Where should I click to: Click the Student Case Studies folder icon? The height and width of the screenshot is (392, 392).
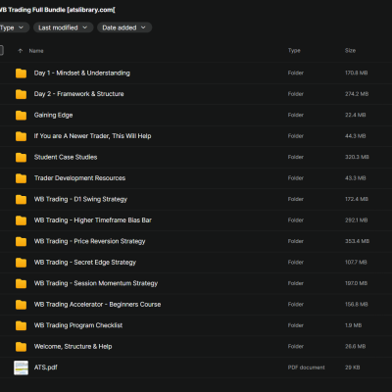(x=21, y=157)
